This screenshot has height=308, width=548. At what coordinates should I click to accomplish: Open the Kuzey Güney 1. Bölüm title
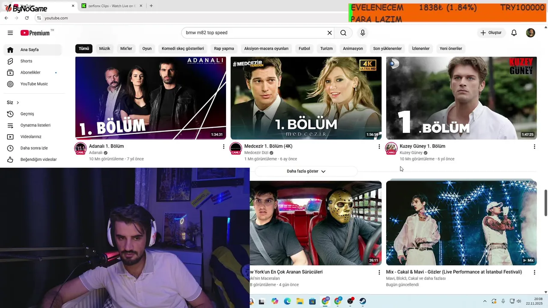click(423, 146)
